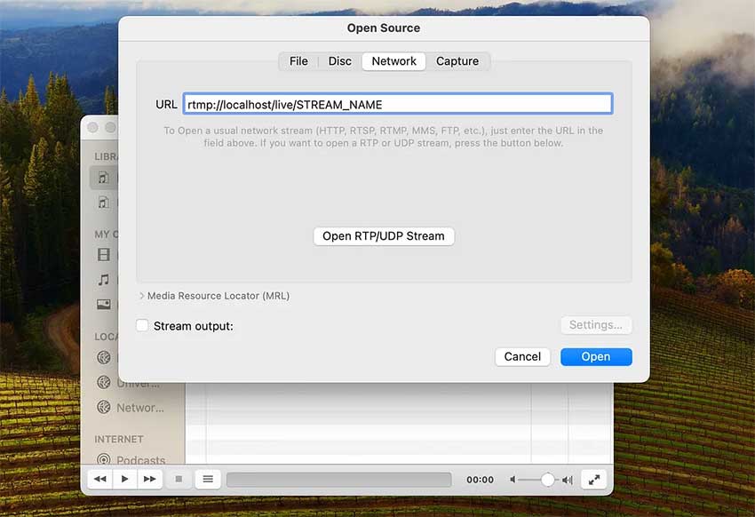The width and height of the screenshot is (755, 517).
Task: Click the blue Open button
Action: 596,356
